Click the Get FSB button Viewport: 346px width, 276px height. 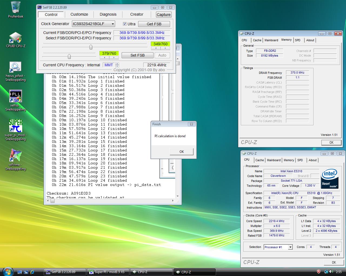[154, 24]
